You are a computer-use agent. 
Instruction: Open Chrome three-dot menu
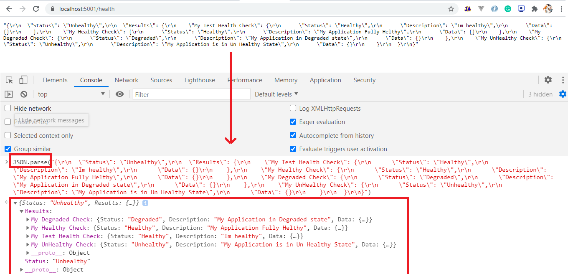click(x=561, y=9)
